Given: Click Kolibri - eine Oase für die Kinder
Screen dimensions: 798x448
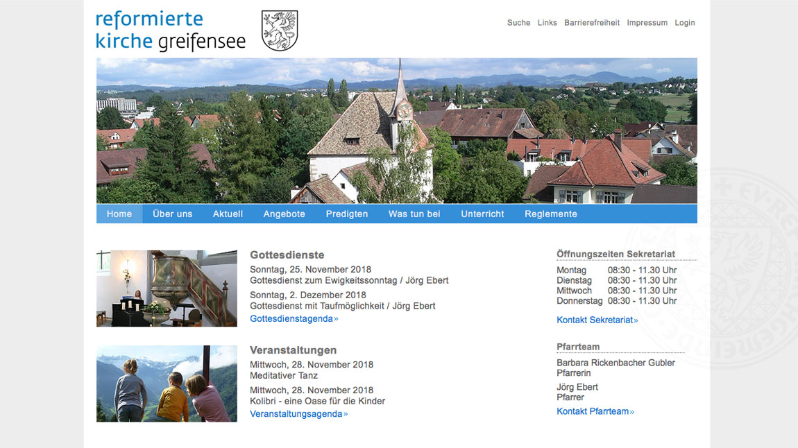Looking at the screenshot, I should [x=318, y=402].
